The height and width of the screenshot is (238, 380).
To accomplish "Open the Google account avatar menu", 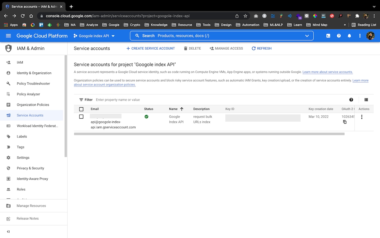I will coord(370,36).
